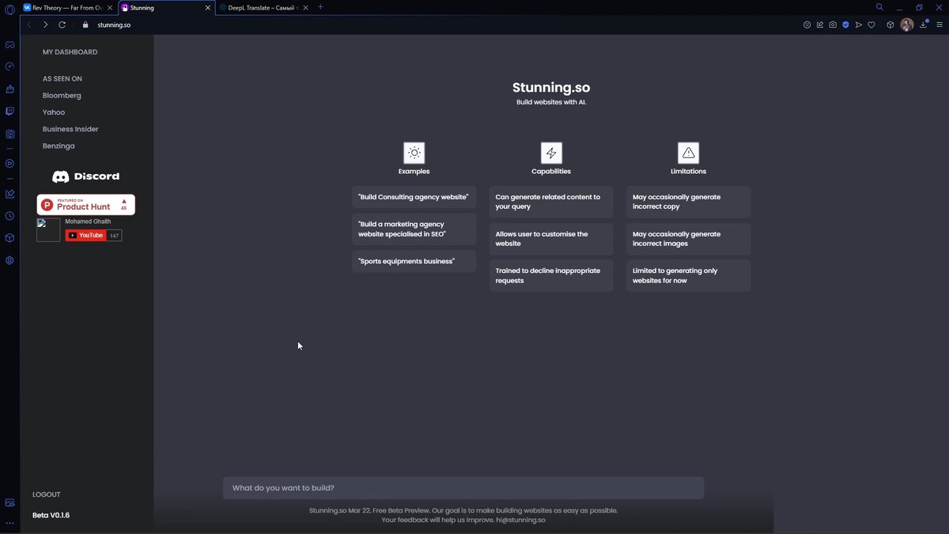Click "May occasionally generate incorrect copy" card
The image size is (949, 534).
(688, 202)
